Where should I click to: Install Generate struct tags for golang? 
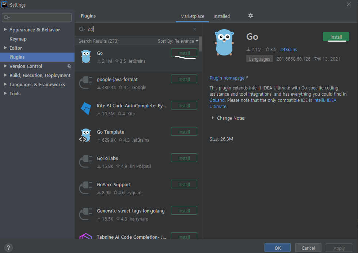point(184,211)
